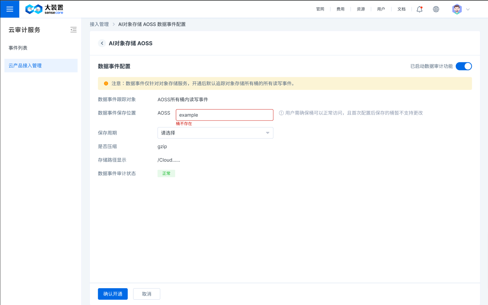The width and height of the screenshot is (488, 305).
Task: Click the user avatar picture
Action: click(x=457, y=9)
